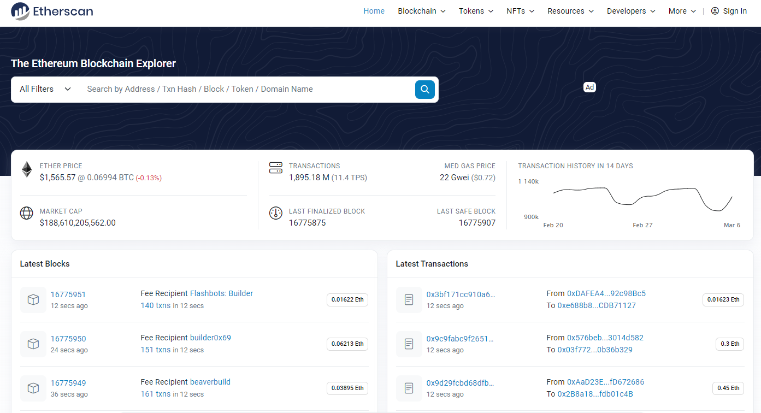Open recipient address 0x03f772...0b36b329
761x413 pixels.
(595, 350)
